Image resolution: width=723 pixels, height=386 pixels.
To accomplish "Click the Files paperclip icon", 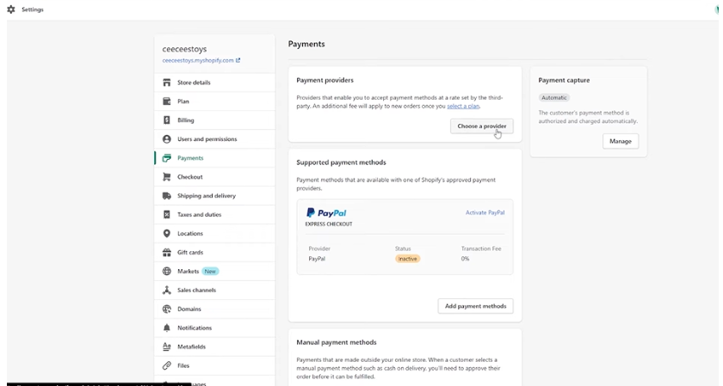I will point(167,365).
